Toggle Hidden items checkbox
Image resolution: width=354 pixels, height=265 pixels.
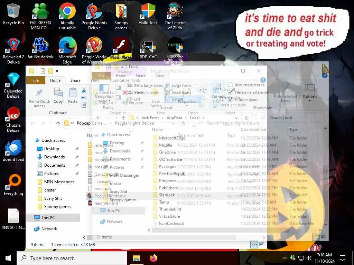[x=230, y=100]
